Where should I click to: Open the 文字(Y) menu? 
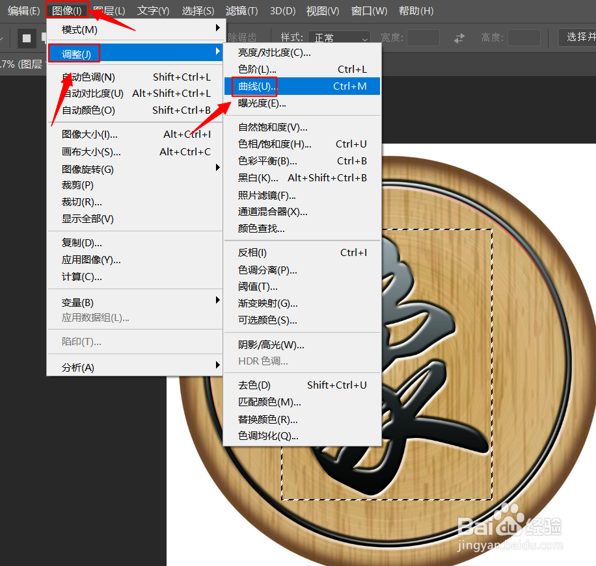153,10
